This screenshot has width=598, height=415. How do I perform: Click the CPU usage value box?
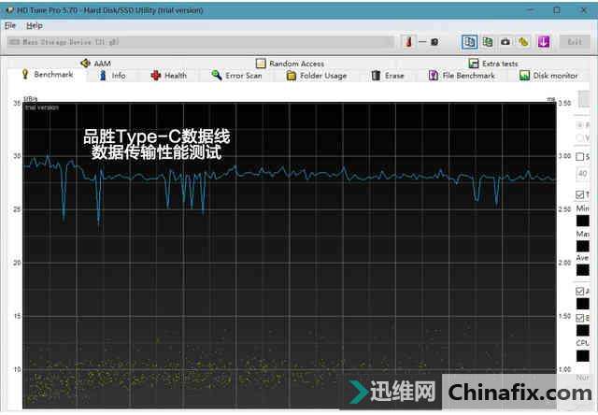click(582, 356)
